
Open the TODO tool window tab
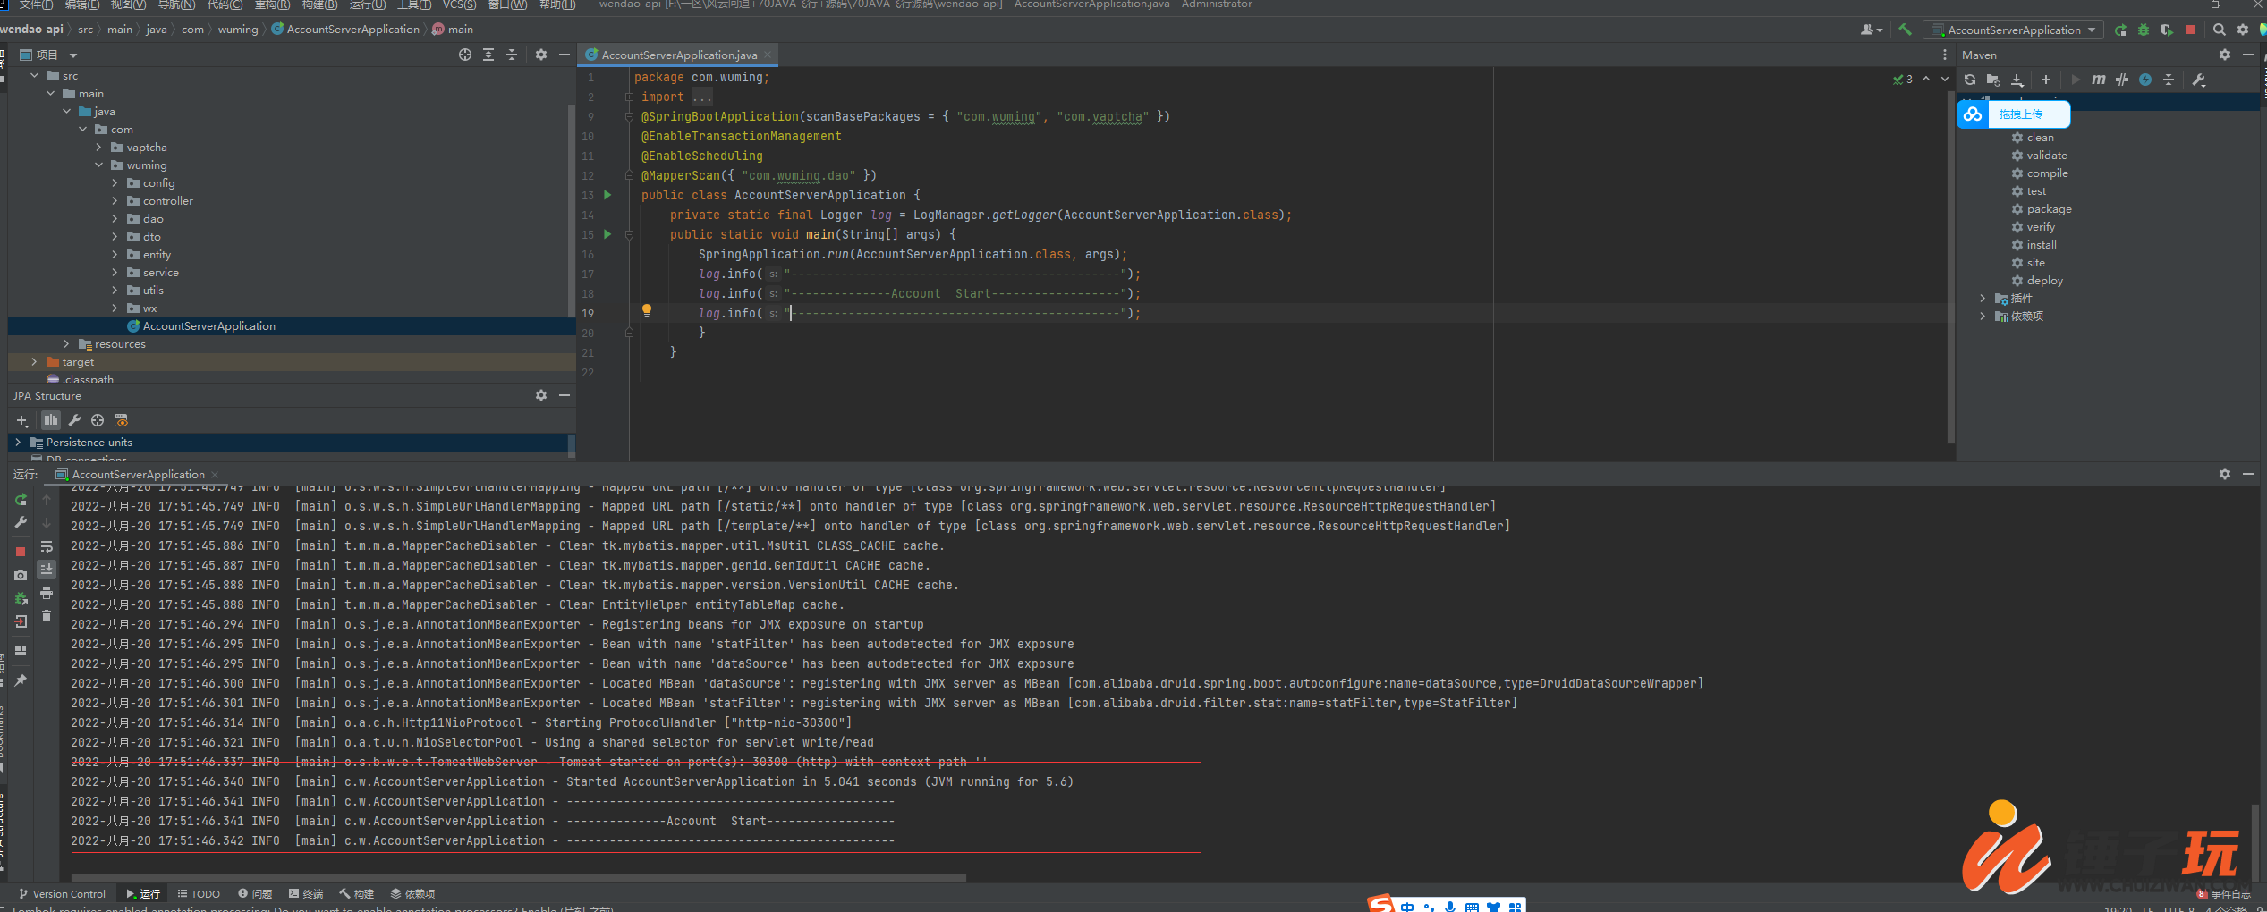pos(199,893)
